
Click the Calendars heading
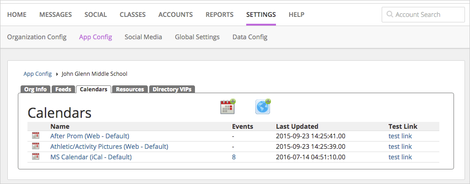coord(59,113)
